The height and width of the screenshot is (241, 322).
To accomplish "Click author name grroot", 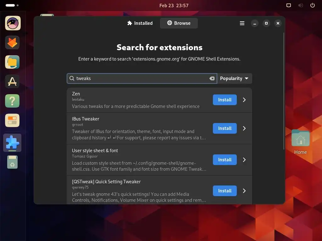I will coord(77,125).
